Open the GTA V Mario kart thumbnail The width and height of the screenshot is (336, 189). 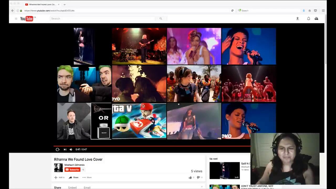tap(139, 121)
